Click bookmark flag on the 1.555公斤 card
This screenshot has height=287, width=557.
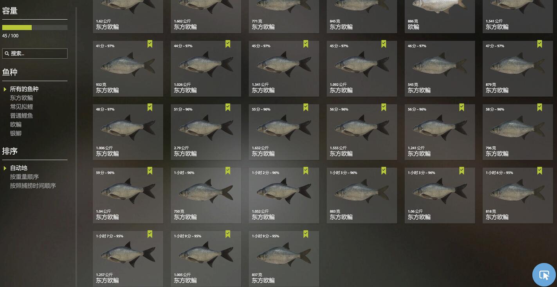384,107
